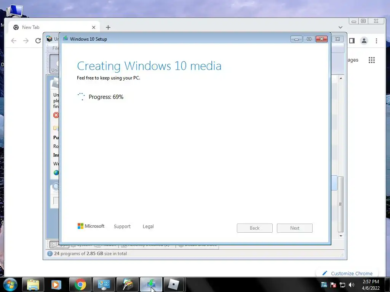Image resolution: width=390 pixels, height=292 pixels.
Task: Click the Windows 10 Setup title bar icon
Action: point(66,38)
